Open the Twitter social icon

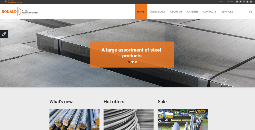click(x=240, y=2)
